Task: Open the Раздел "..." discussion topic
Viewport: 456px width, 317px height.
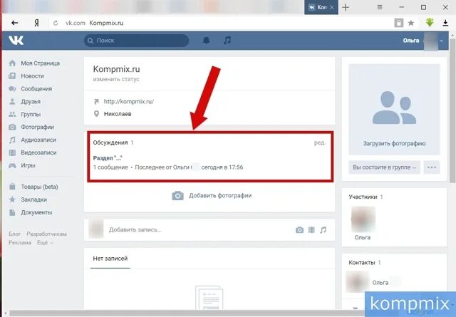Action: 108,158
